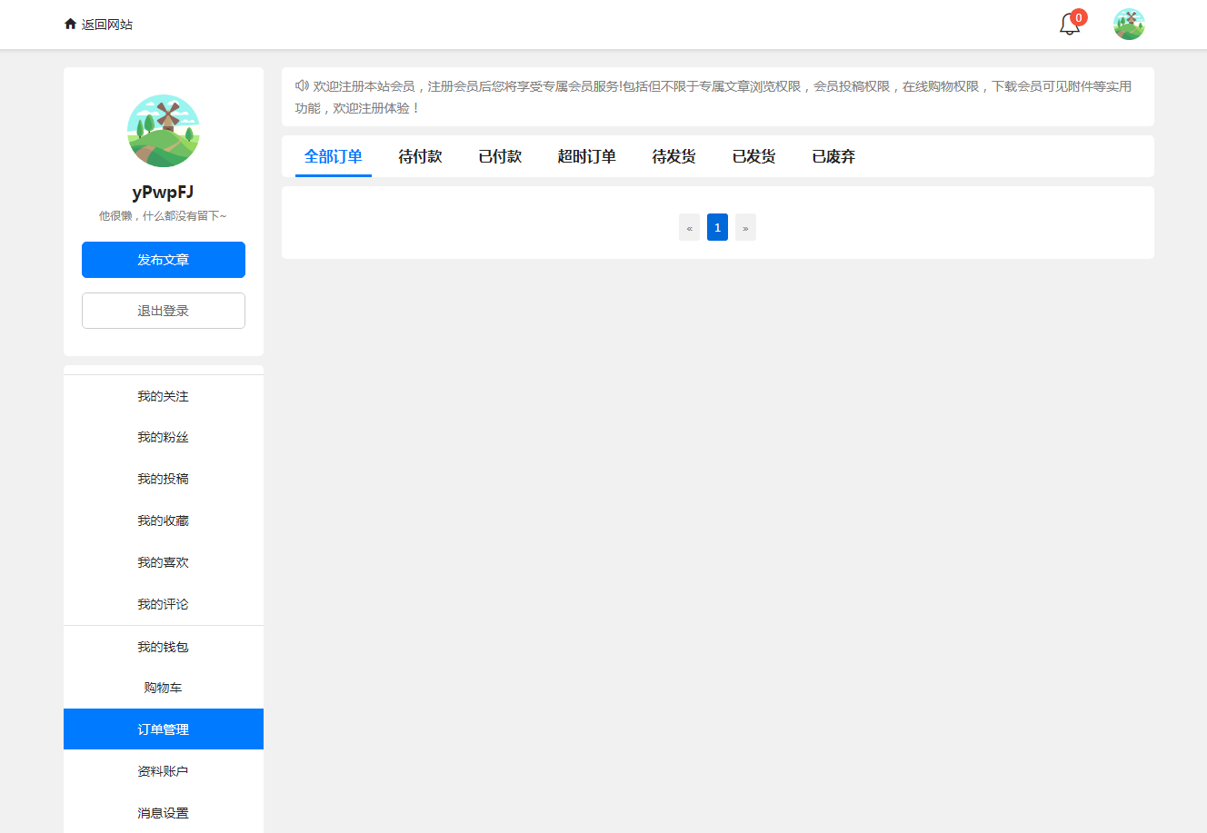
Task: Open 购物车 in sidebar
Action: (164, 688)
